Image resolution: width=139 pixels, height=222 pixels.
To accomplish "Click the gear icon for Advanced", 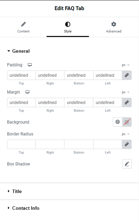I will click(113, 24).
